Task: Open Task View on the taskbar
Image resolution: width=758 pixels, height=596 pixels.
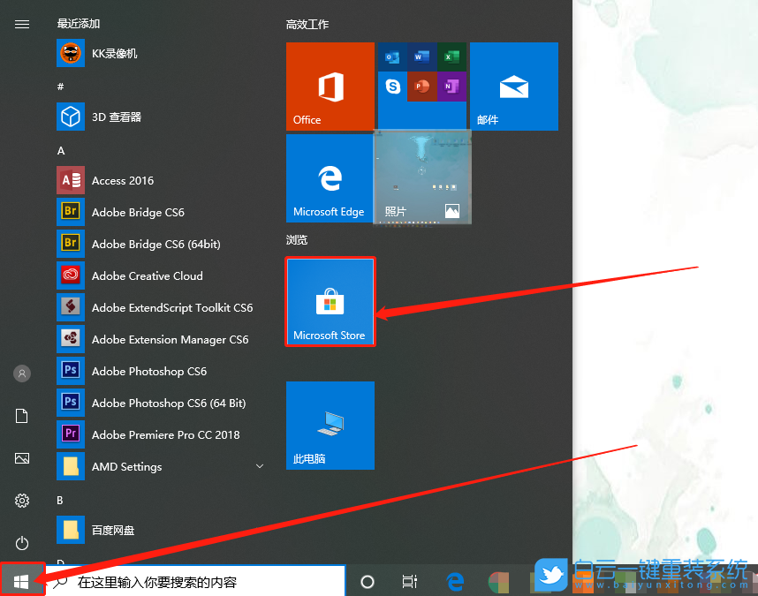Action: (409, 582)
